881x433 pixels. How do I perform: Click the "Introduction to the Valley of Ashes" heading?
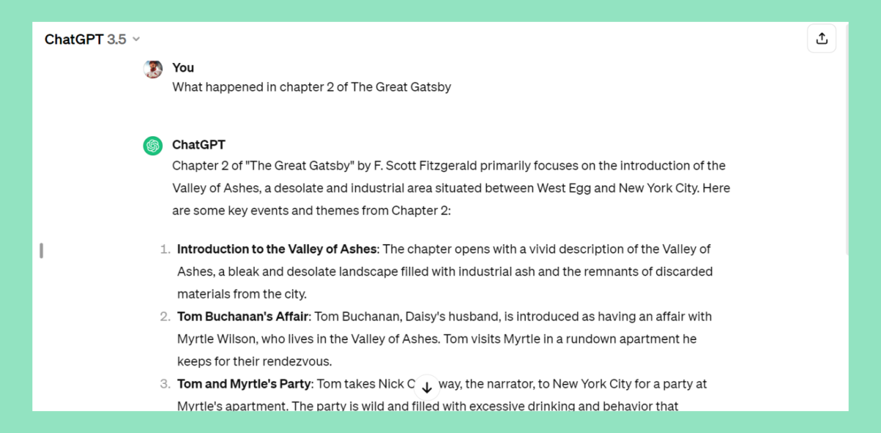pyautogui.click(x=278, y=249)
